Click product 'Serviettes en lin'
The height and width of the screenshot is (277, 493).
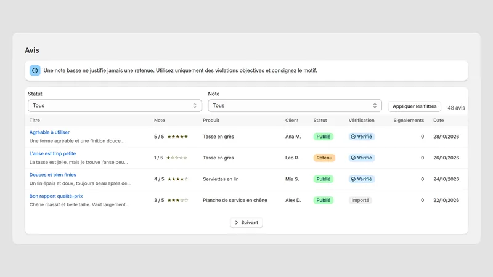click(x=221, y=179)
